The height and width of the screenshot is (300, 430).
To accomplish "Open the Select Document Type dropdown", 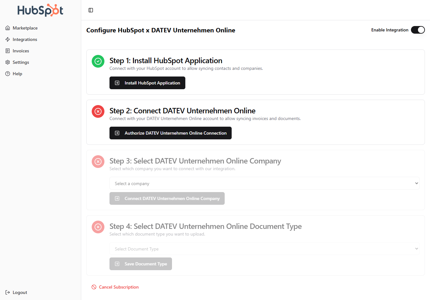I will (264, 249).
